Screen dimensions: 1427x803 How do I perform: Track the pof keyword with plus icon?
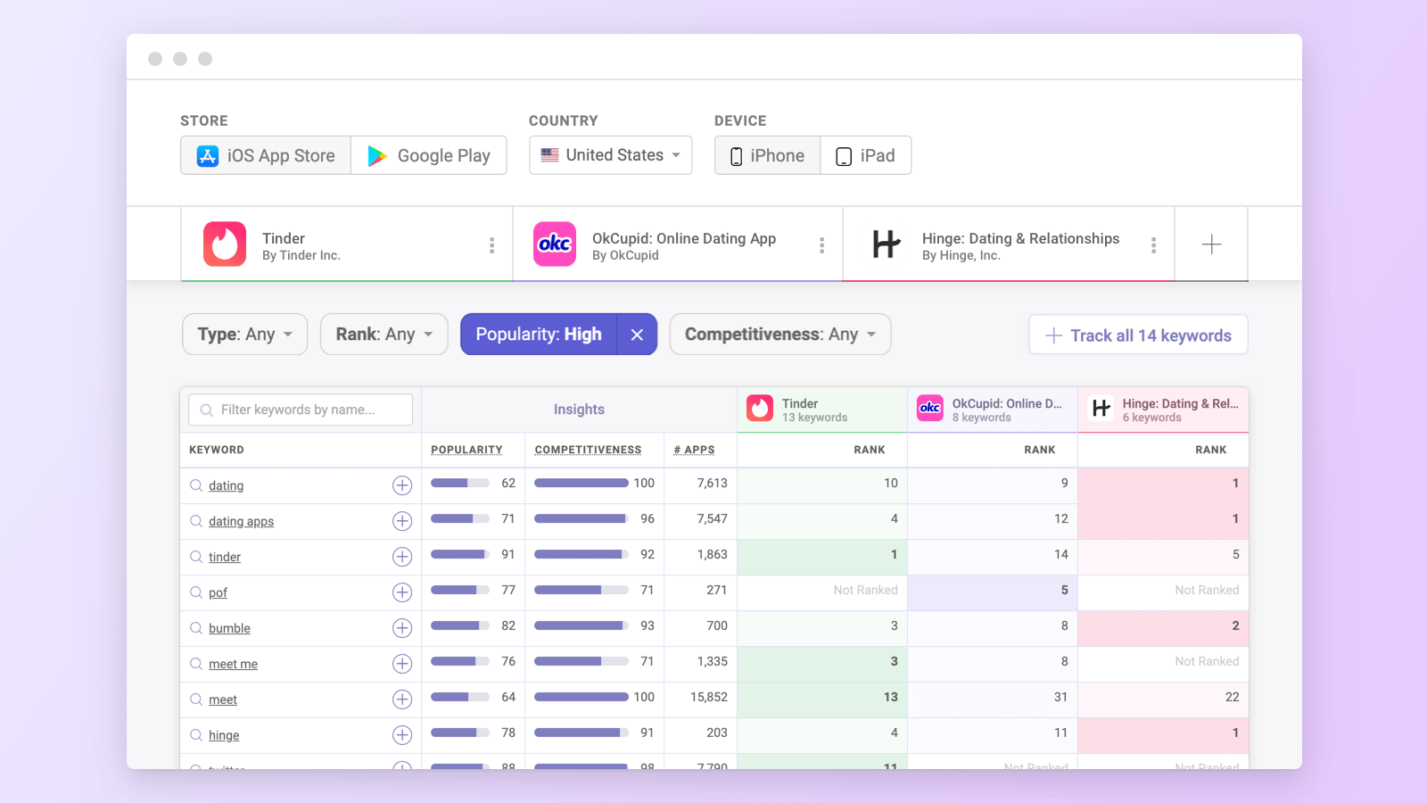(402, 592)
